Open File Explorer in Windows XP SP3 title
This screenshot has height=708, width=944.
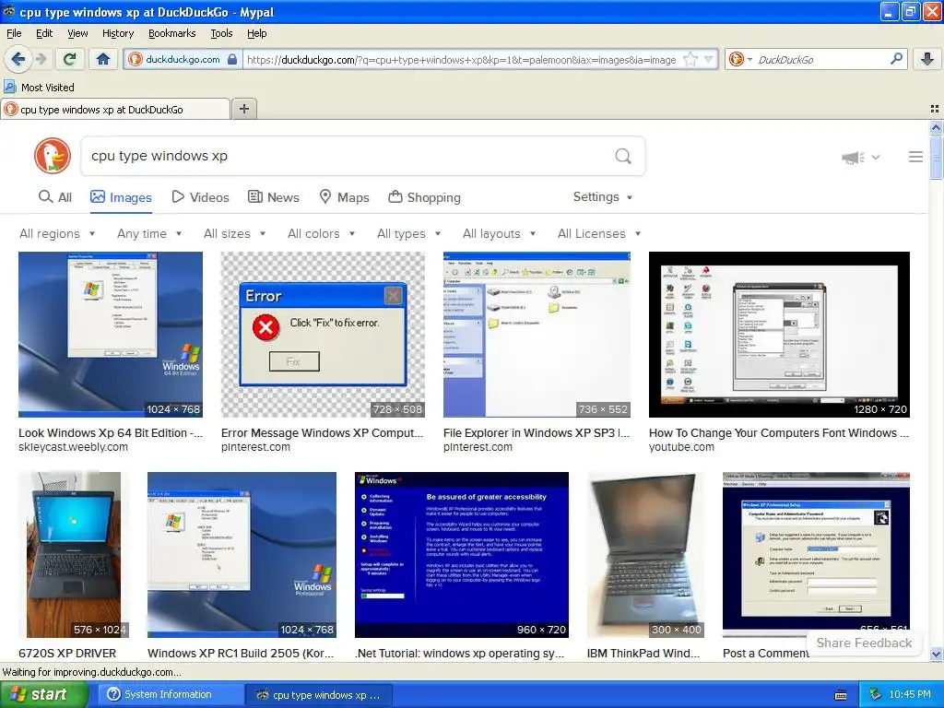click(x=537, y=433)
